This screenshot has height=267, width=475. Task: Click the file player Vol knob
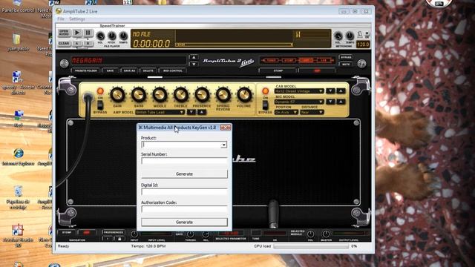pyautogui.click(x=100, y=36)
